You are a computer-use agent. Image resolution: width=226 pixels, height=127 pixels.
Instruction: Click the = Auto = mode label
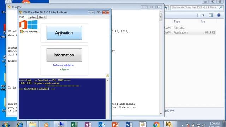point(64,69)
